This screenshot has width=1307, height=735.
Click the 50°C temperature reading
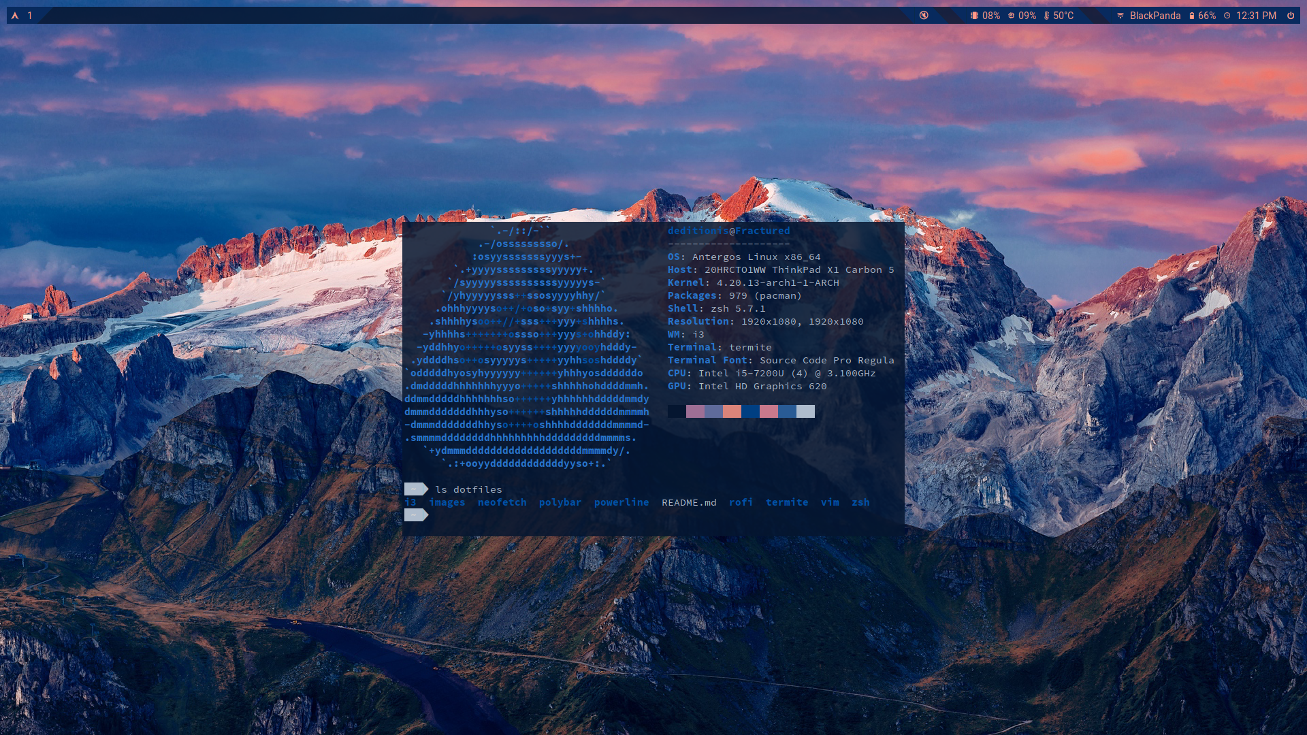1063,16
